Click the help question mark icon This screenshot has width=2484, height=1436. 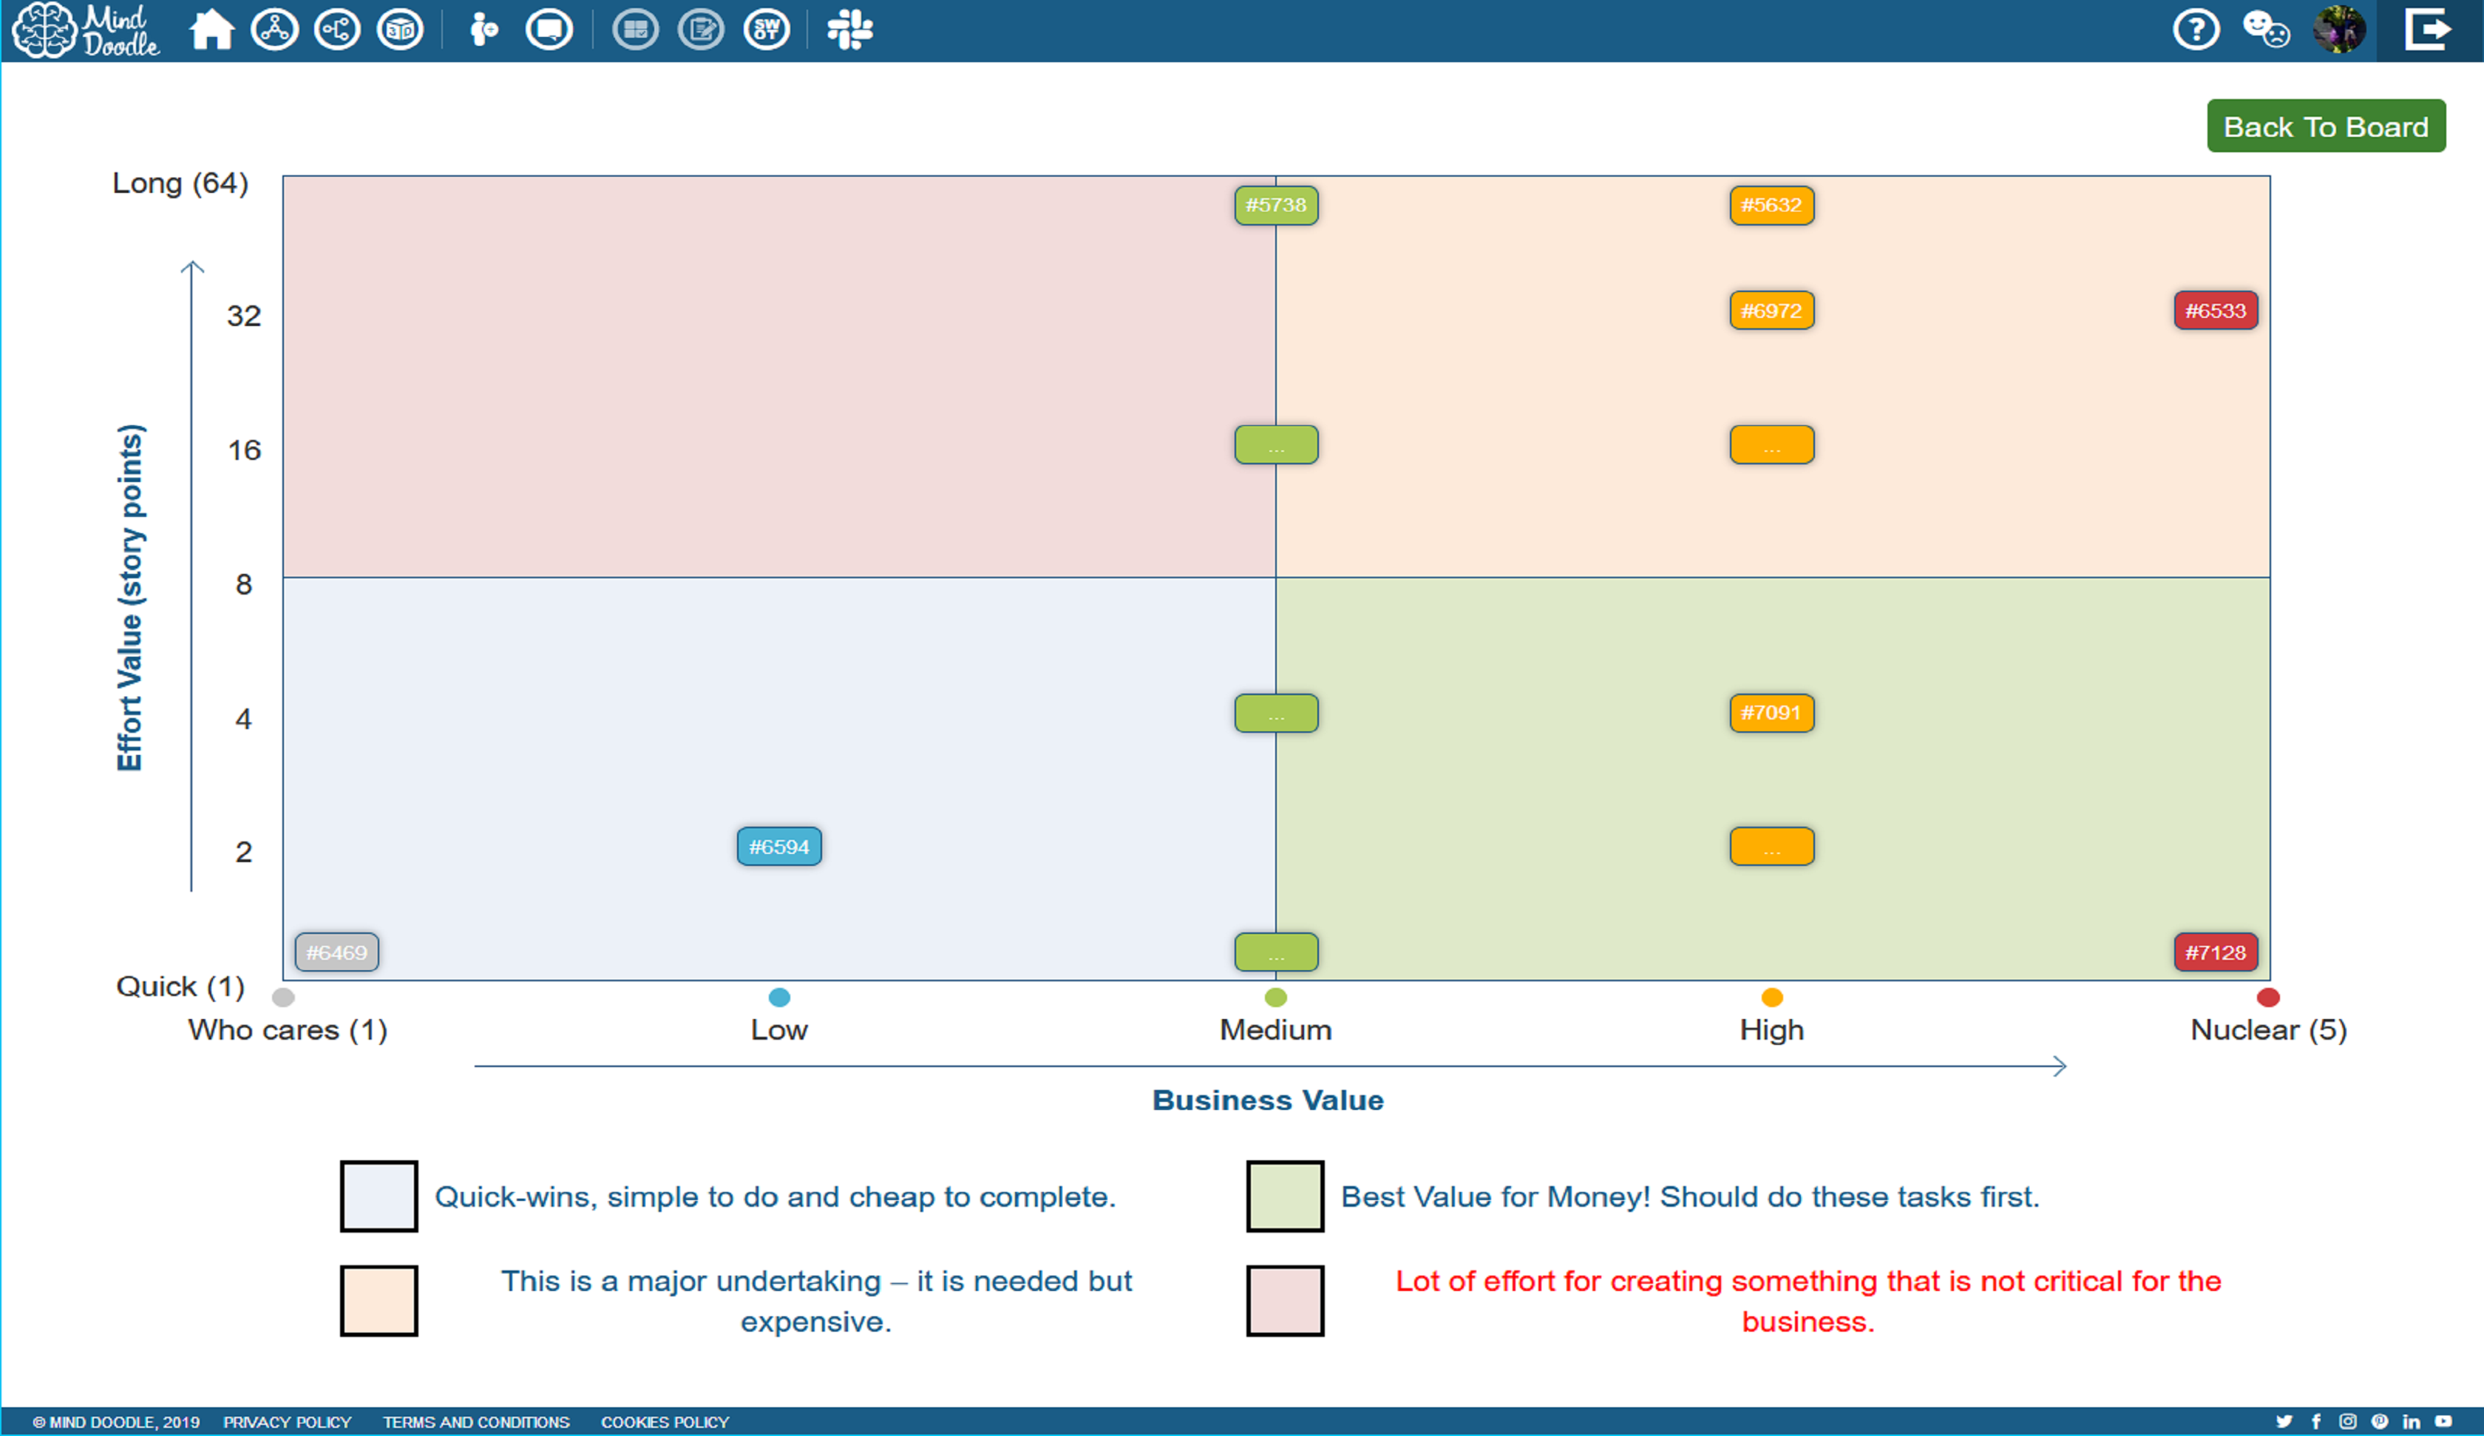2196,30
